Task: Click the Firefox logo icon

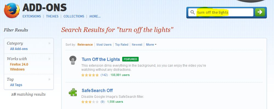Action: tap(12, 10)
